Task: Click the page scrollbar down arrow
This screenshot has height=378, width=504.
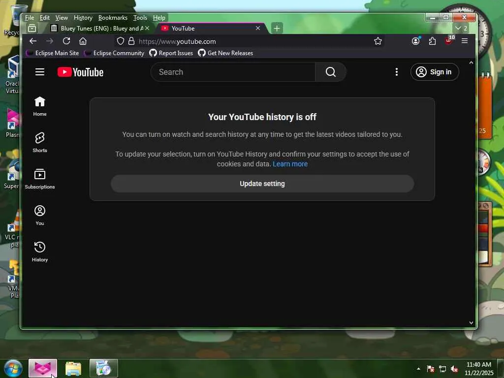Action: coord(471,323)
